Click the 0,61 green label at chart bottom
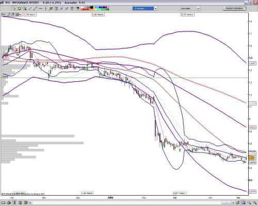The width and height of the screenshot is (258, 206). [180, 193]
